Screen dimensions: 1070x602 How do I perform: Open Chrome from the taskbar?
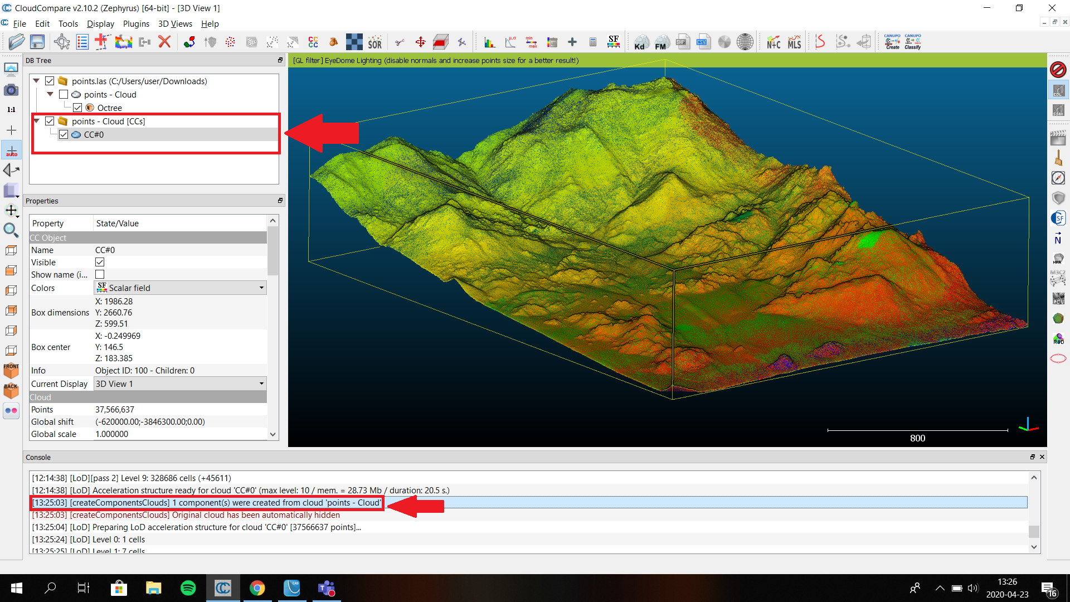(257, 588)
